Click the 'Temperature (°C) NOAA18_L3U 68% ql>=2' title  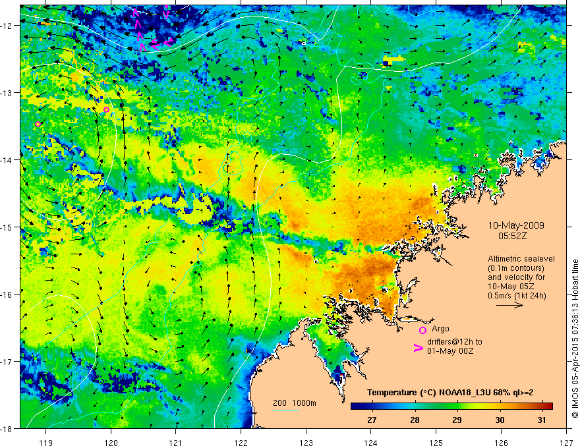[450, 393]
